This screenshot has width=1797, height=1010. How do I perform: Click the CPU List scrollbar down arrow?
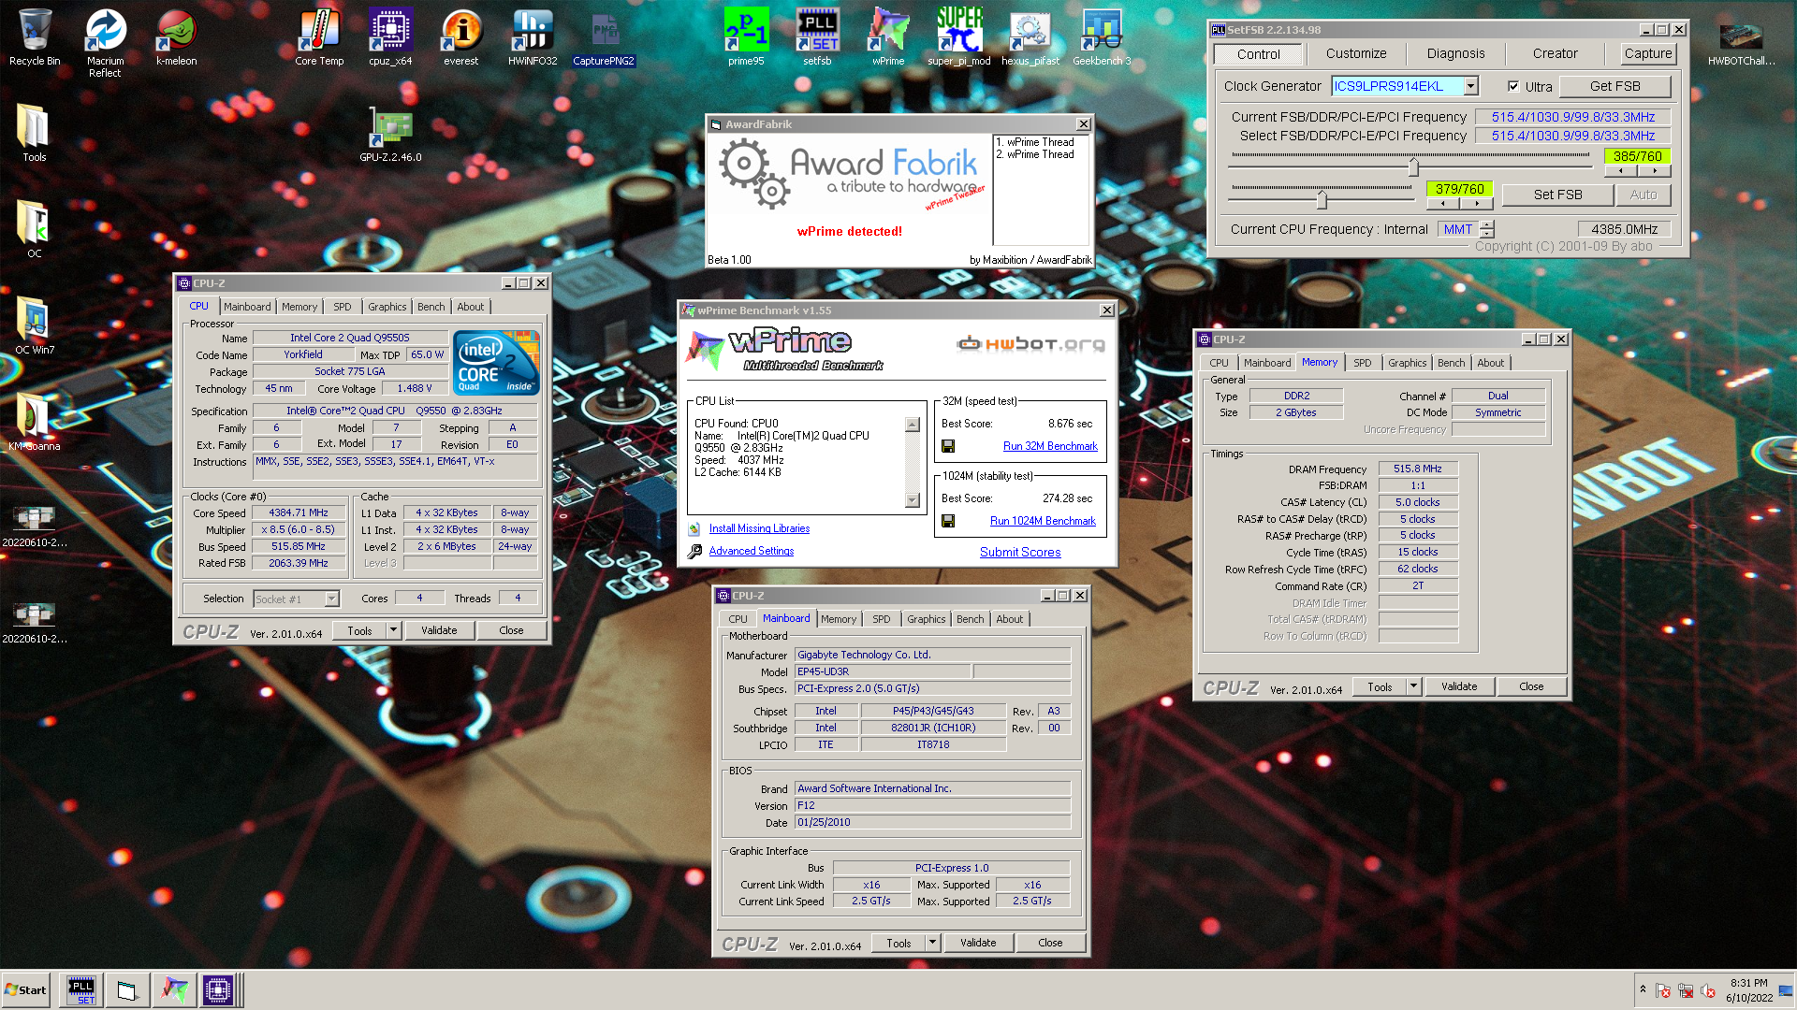[x=913, y=500]
